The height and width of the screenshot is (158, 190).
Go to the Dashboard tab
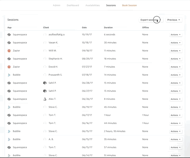(73, 6)
